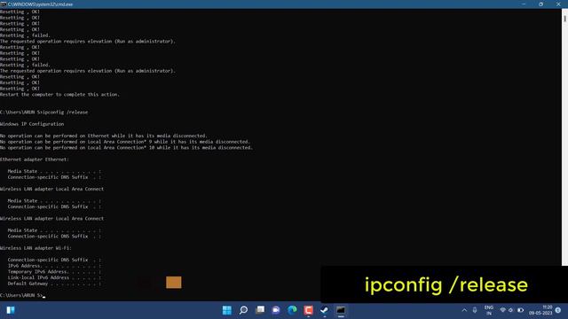The width and height of the screenshot is (568, 319).
Task: Click the 'Default Gateway' line
Action: tap(54, 284)
